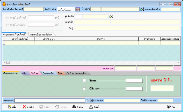This screenshot has height=112, width=183.
Task: Click the Cancel button
Action: (x=61, y=107)
